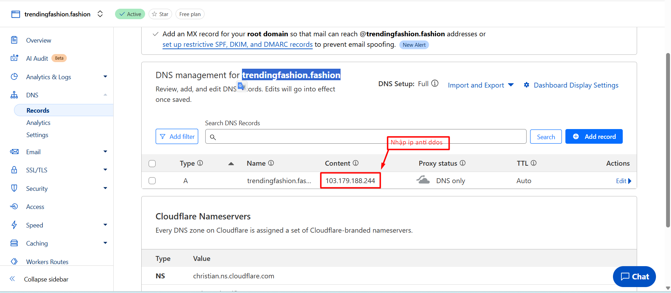Click the DNS Setup info icon
Viewport: 671px width, 293px height.
[x=435, y=83]
